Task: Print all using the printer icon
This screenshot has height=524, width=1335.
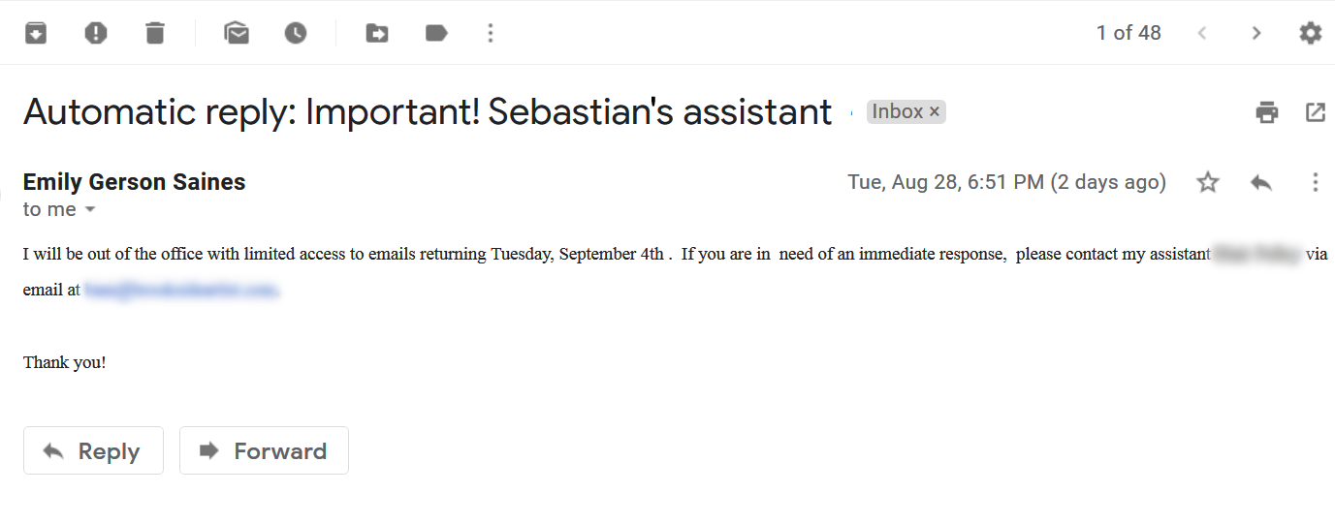Action: (x=1267, y=112)
